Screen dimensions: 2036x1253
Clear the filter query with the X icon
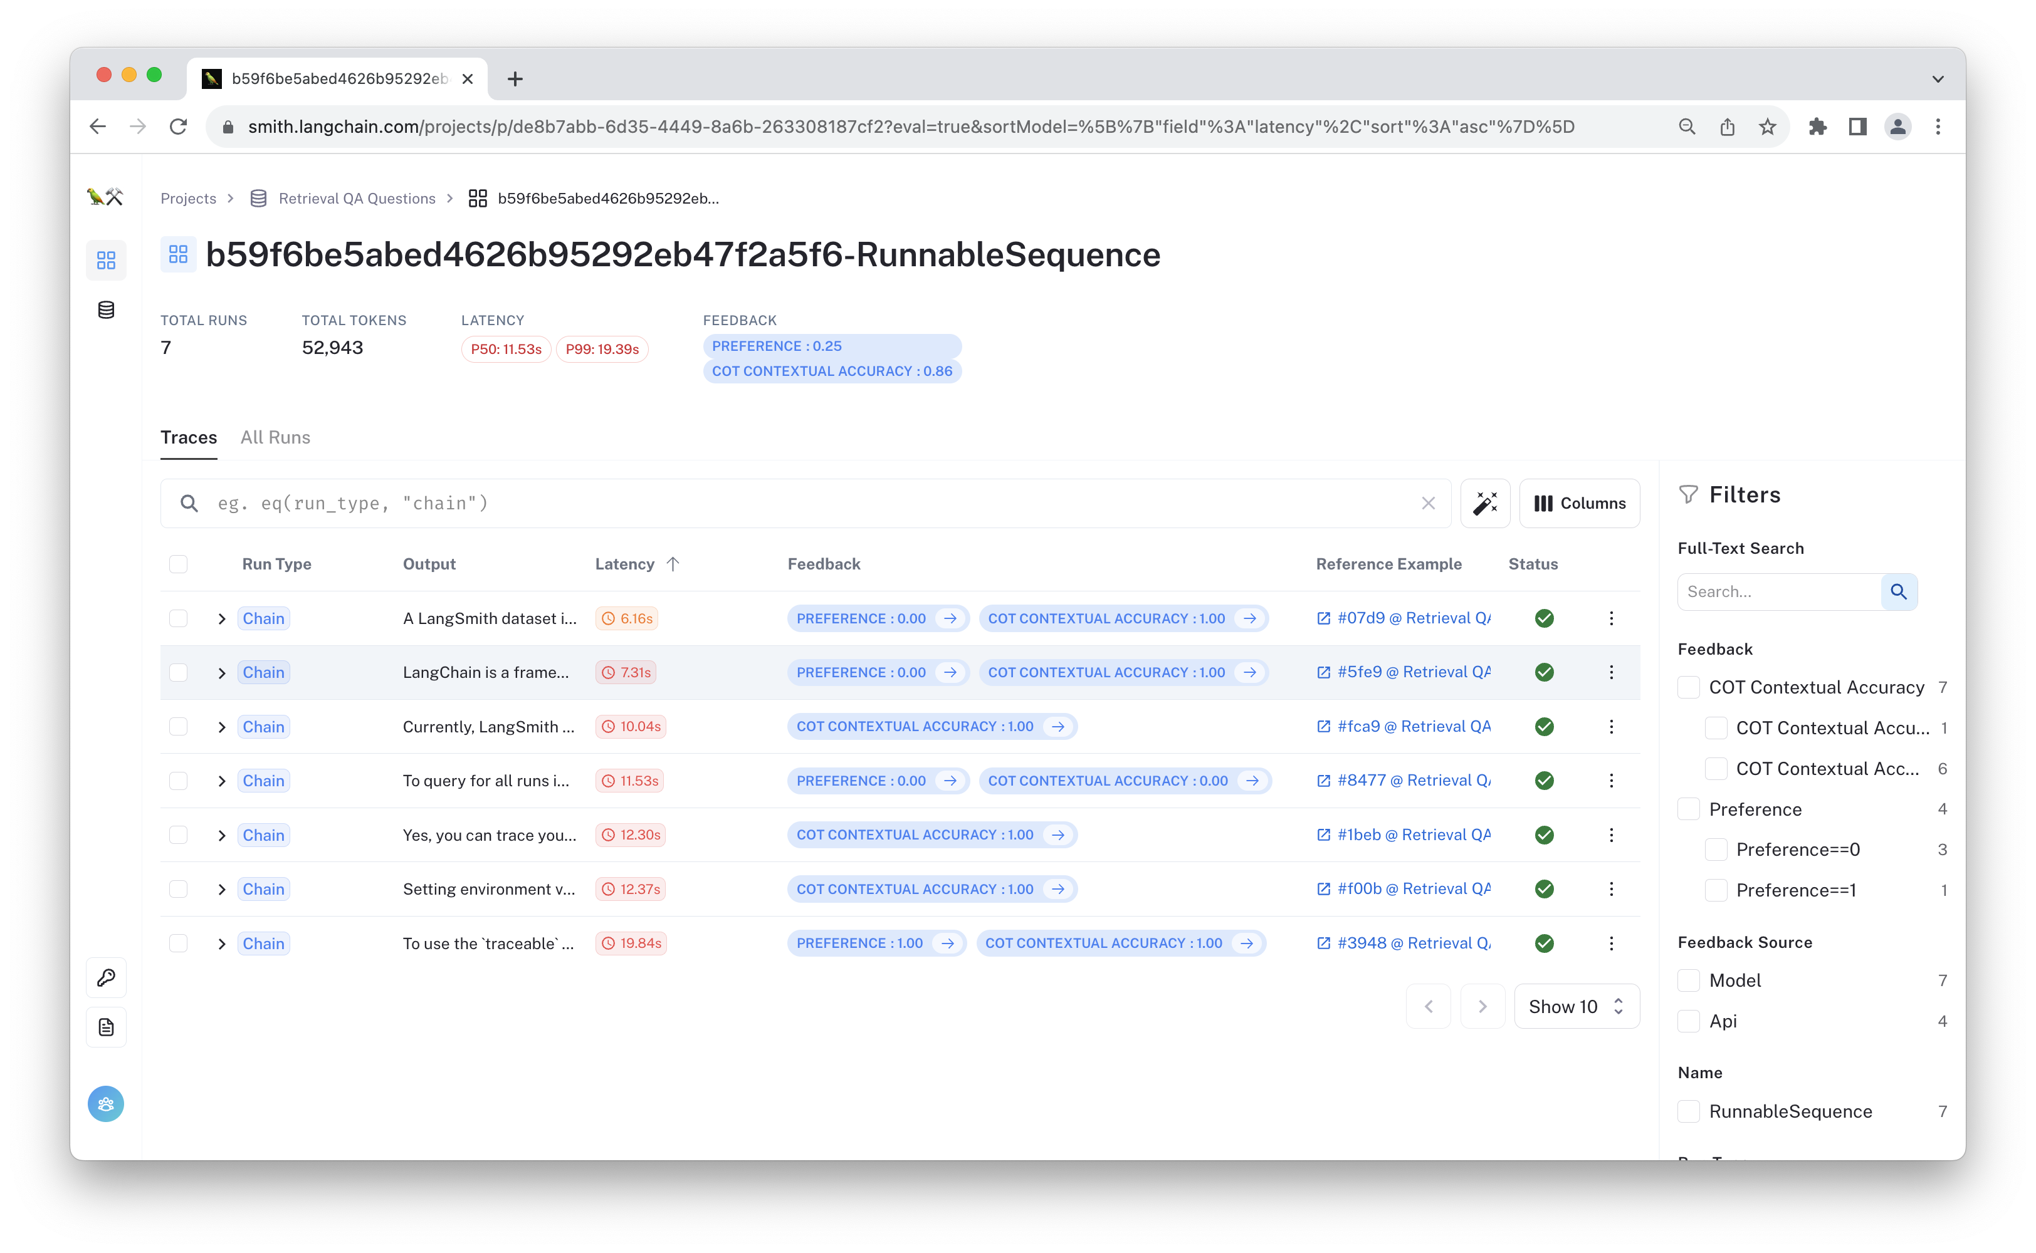[x=1427, y=503]
